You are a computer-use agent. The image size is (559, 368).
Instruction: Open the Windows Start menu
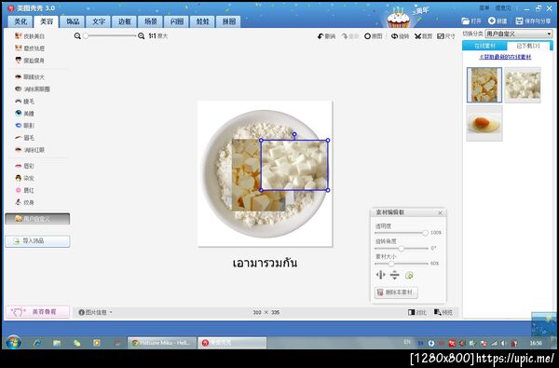pyautogui.click(x=14, y=342)
